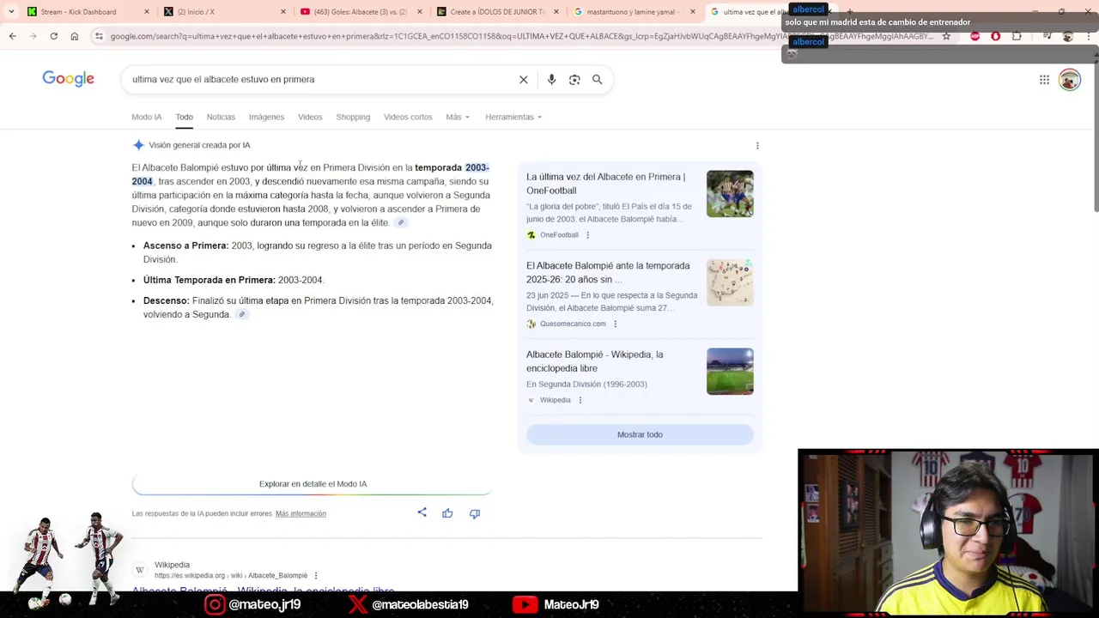This screenshot has width=1099, height=618.
Task: Open options for the Wikipedia source card
Action: (x=580, y=400)
